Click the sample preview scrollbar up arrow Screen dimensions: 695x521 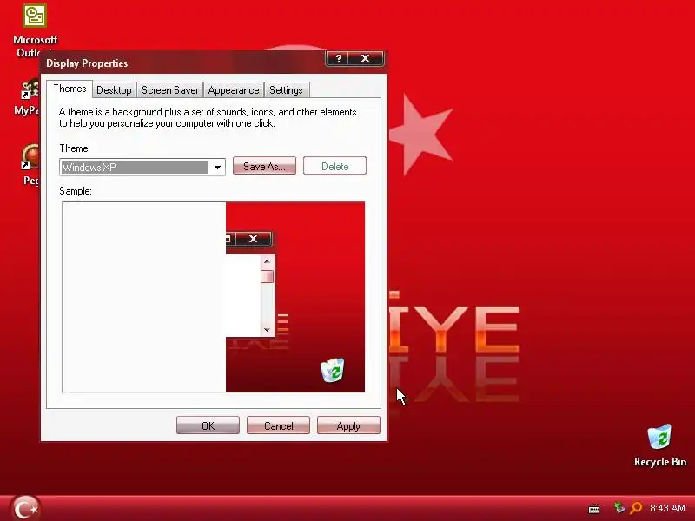[x=267, y=261]
